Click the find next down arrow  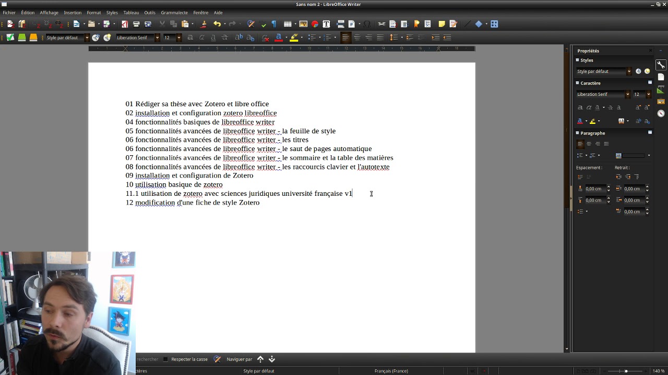[272, 359]
